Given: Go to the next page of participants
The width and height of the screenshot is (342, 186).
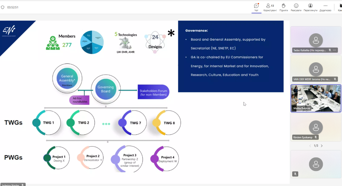Looking at the screenshot, I should pyautogui.click(x=322, y=146).
